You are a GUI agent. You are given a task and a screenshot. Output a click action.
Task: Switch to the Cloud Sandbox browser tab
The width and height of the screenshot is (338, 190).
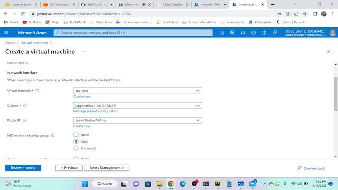click(172, 4)
